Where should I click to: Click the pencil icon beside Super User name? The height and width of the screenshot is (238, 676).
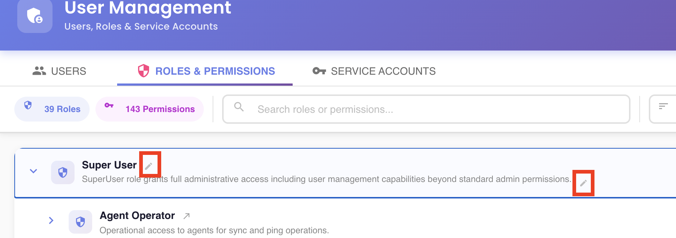point(149,166)
